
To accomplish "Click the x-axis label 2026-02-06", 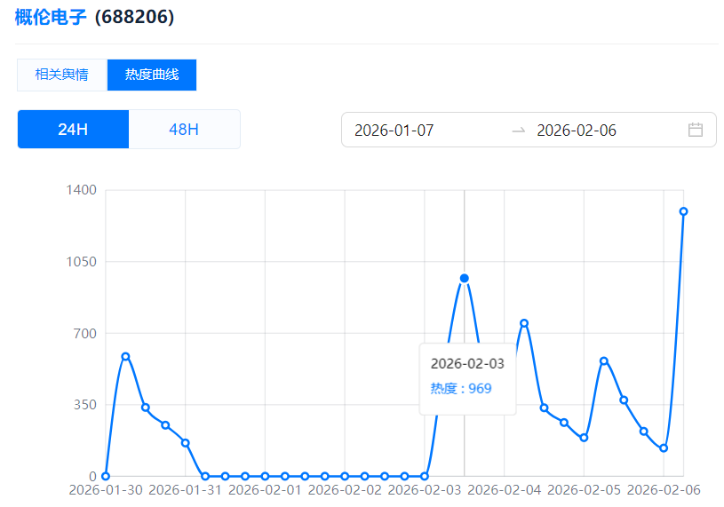I will pos(664,490).
